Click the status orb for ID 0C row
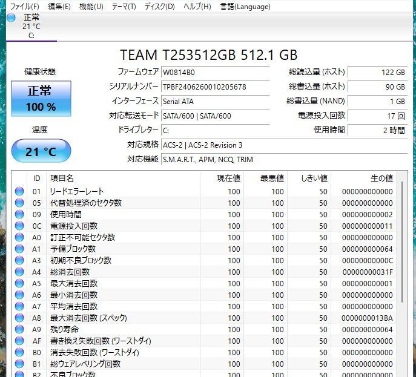This screenshot has width=416, height=377. point(19,226)
